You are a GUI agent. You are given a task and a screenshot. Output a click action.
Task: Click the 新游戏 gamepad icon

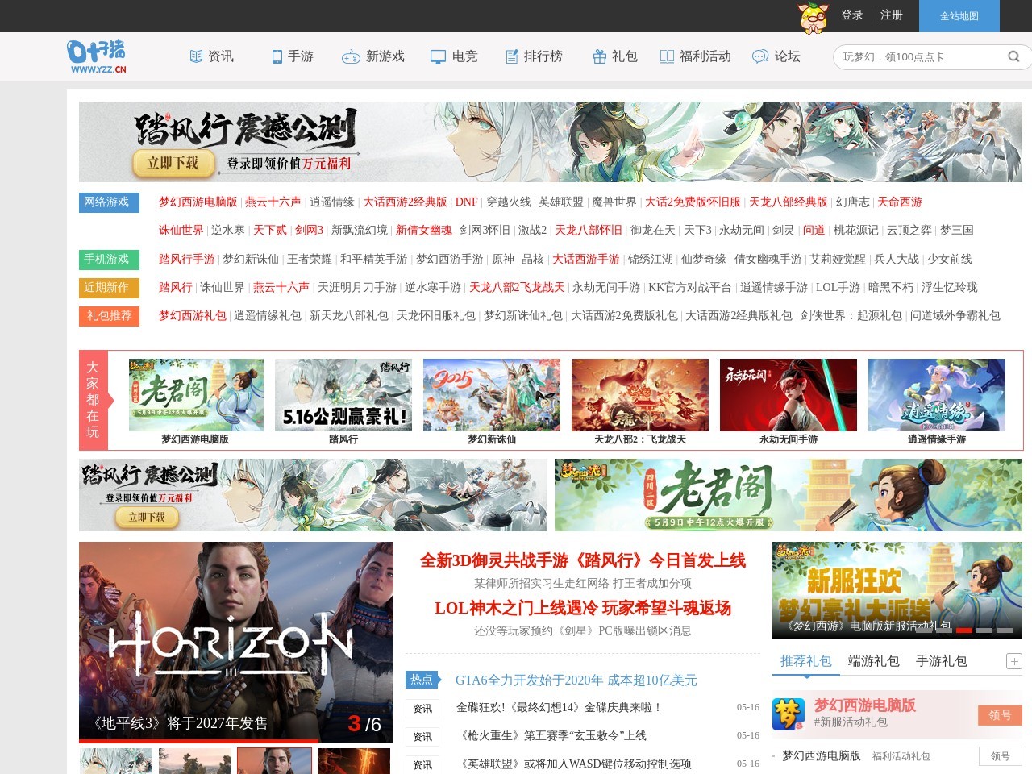point(351,57)
